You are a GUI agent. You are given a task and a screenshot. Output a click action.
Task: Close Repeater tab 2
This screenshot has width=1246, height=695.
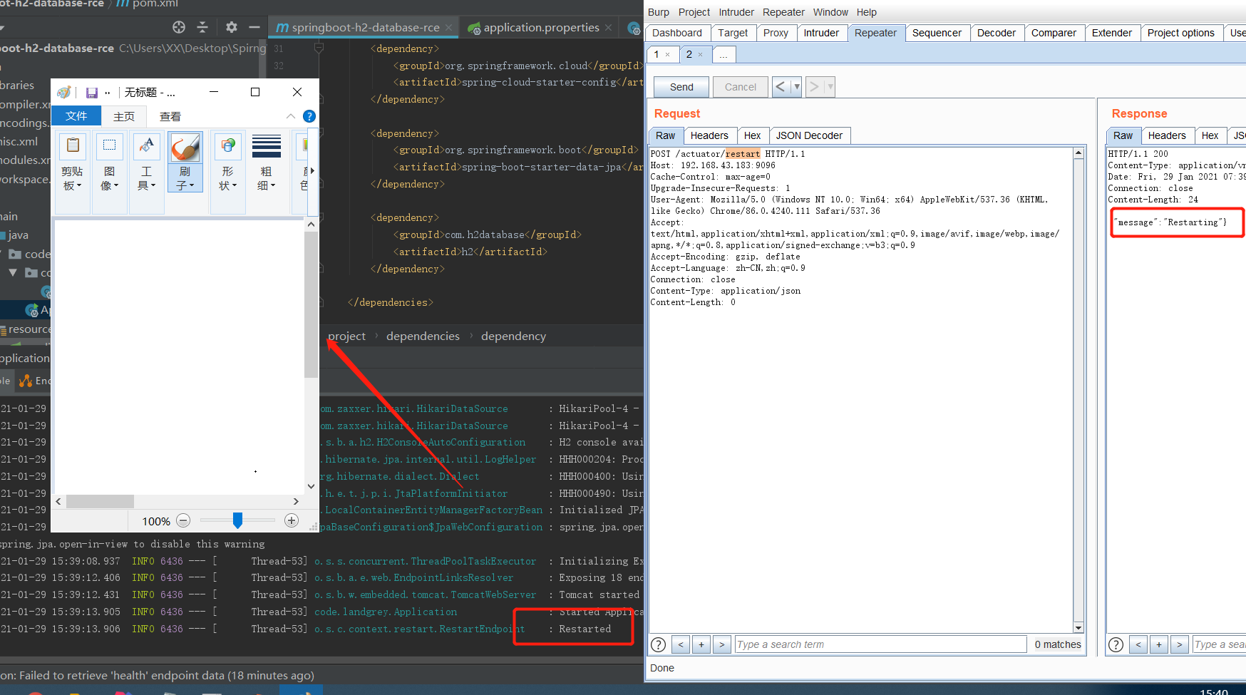[x=700, y=54]
